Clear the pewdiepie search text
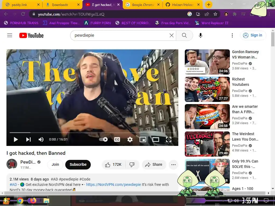The image size is (275, 206). 172,35
